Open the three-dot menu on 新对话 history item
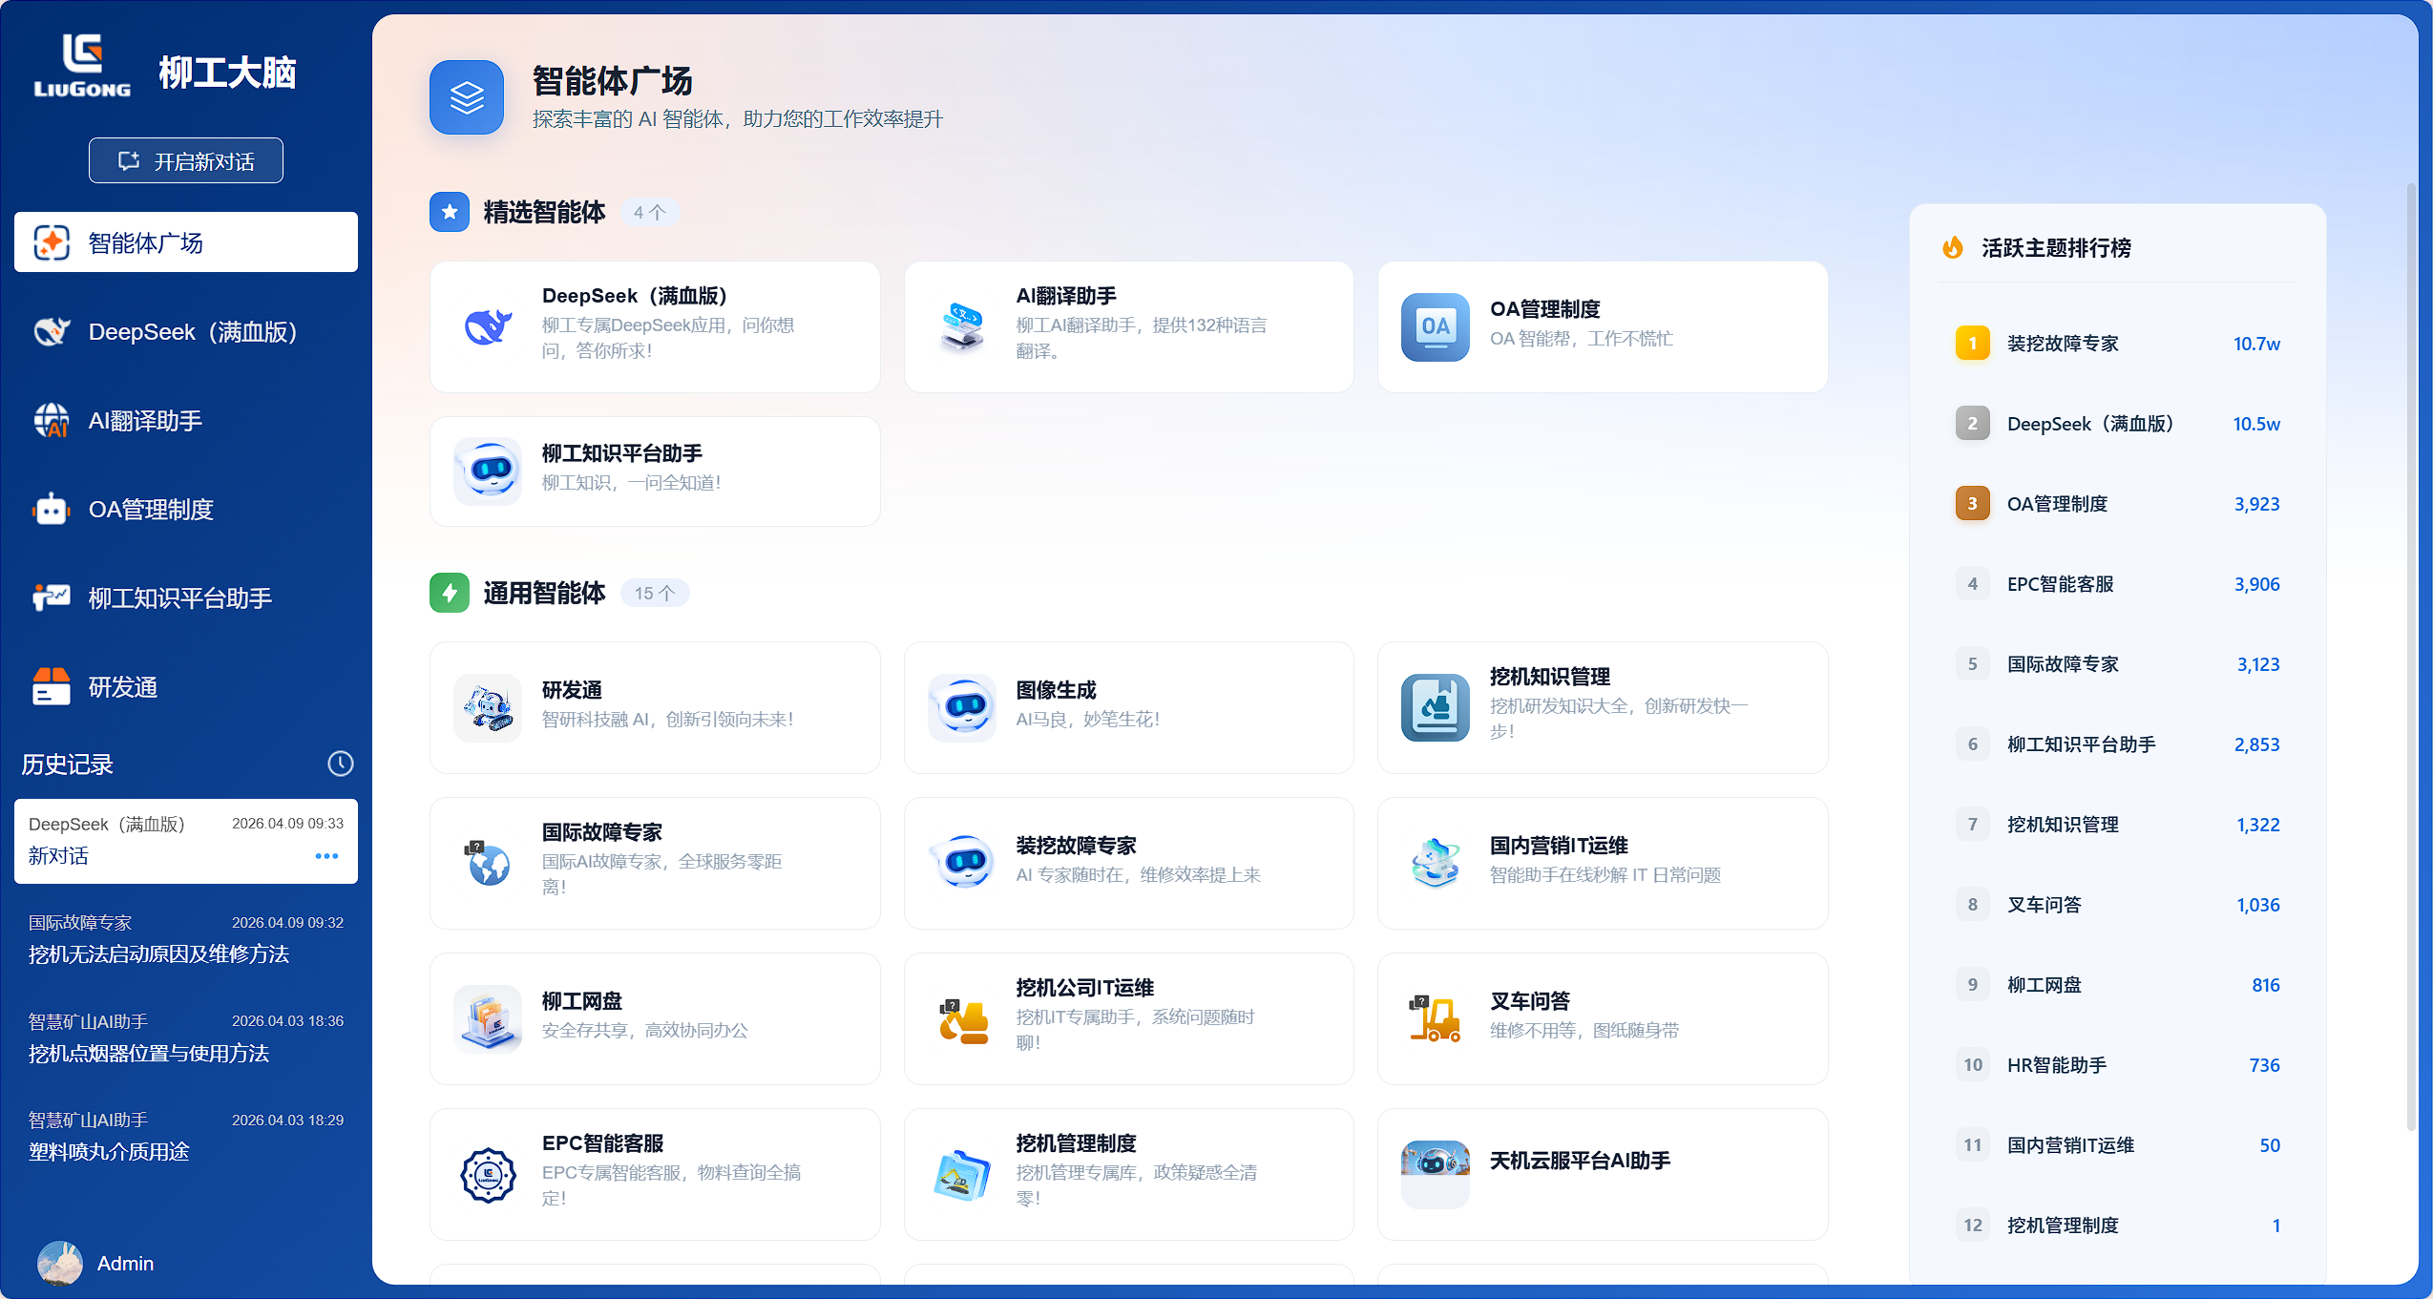 [326, 856]
